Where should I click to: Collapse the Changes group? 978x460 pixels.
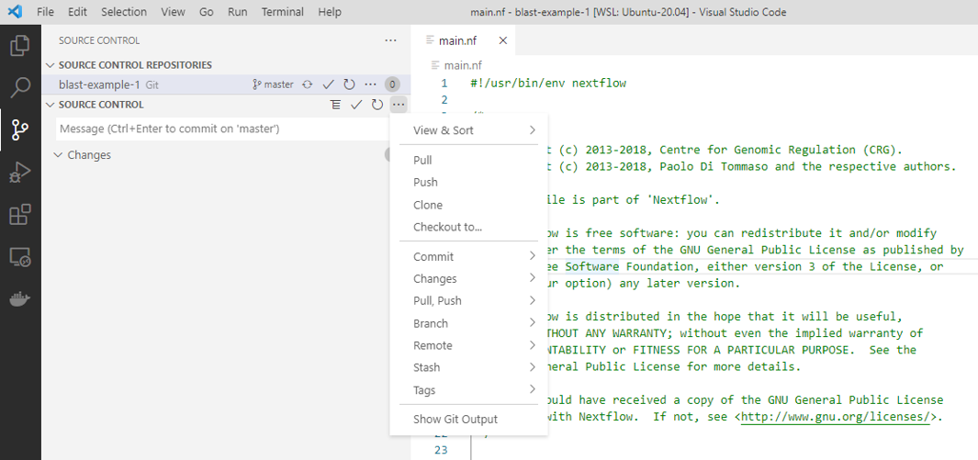[x=59, y=155]
